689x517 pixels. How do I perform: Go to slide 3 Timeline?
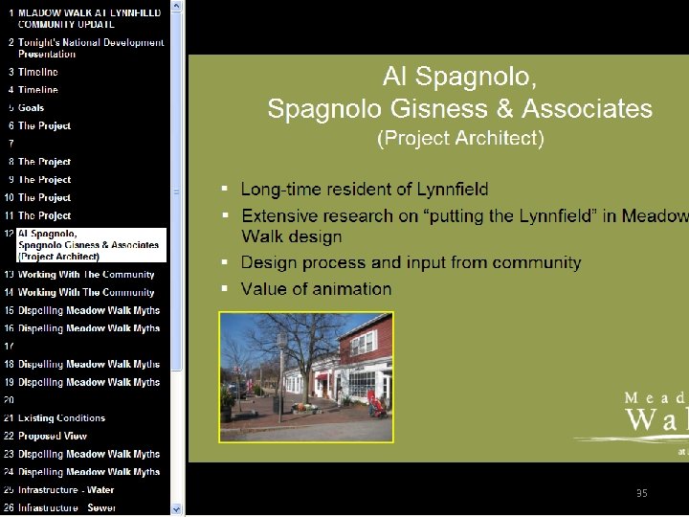click(x=37, y=72)
